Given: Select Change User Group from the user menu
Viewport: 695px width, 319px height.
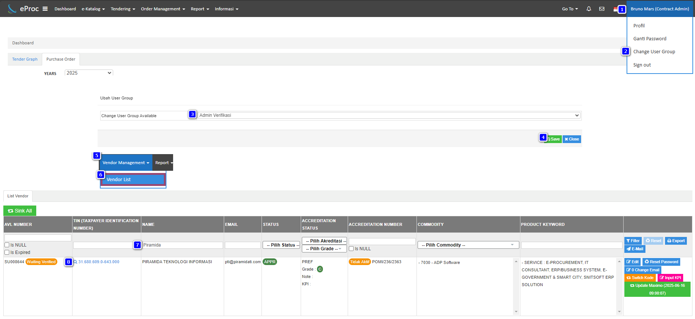Looking at the screenshot, I should tap(654, 52).
